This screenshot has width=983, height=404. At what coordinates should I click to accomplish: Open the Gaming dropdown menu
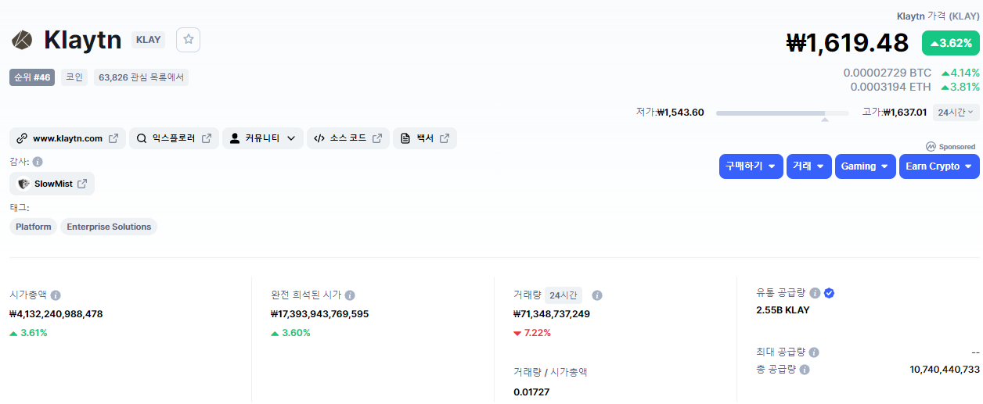pyautogui.click(x=865, y=166)
